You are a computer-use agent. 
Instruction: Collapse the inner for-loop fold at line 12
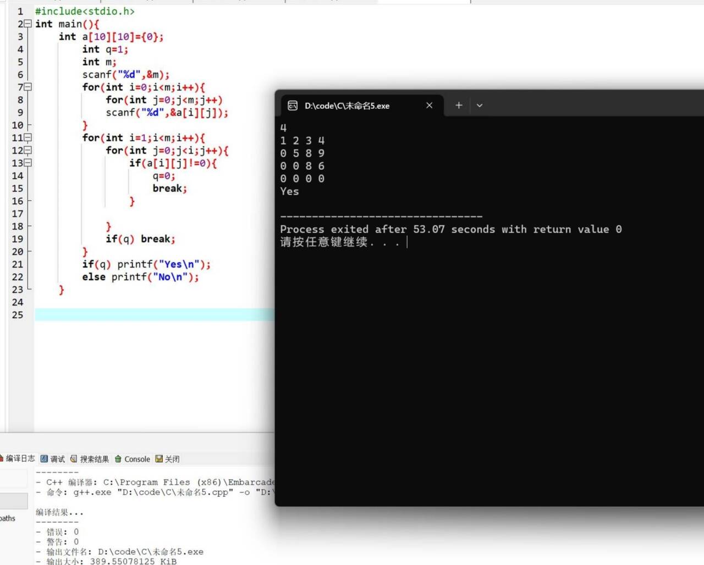point(27,150)
